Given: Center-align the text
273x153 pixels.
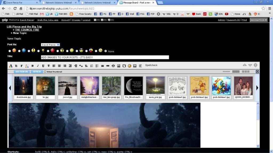Looking at the screenshot, I should coord(59,66).
